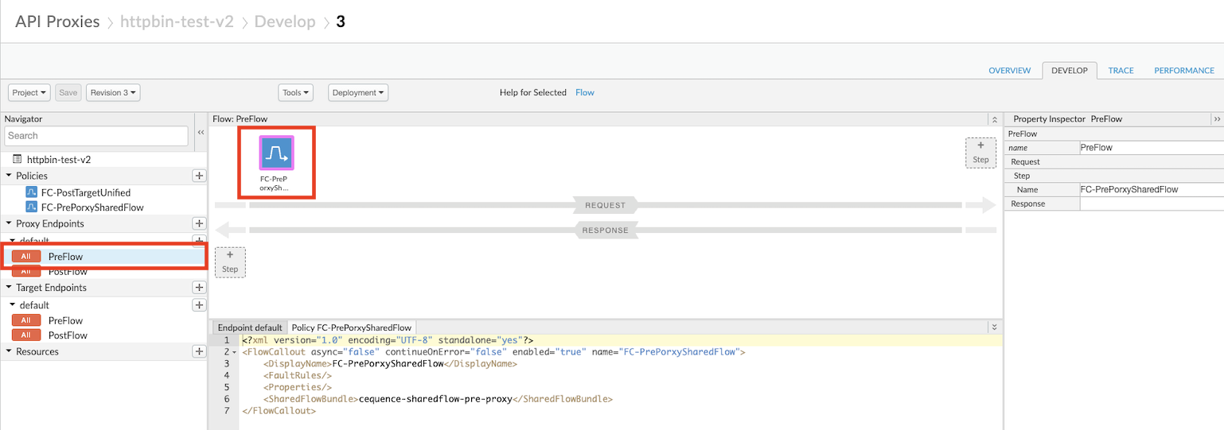The width and height of the screenshot is (1224, 430).
Task: Collapse the Resources section in Navigator
Action: click(10, 351)
